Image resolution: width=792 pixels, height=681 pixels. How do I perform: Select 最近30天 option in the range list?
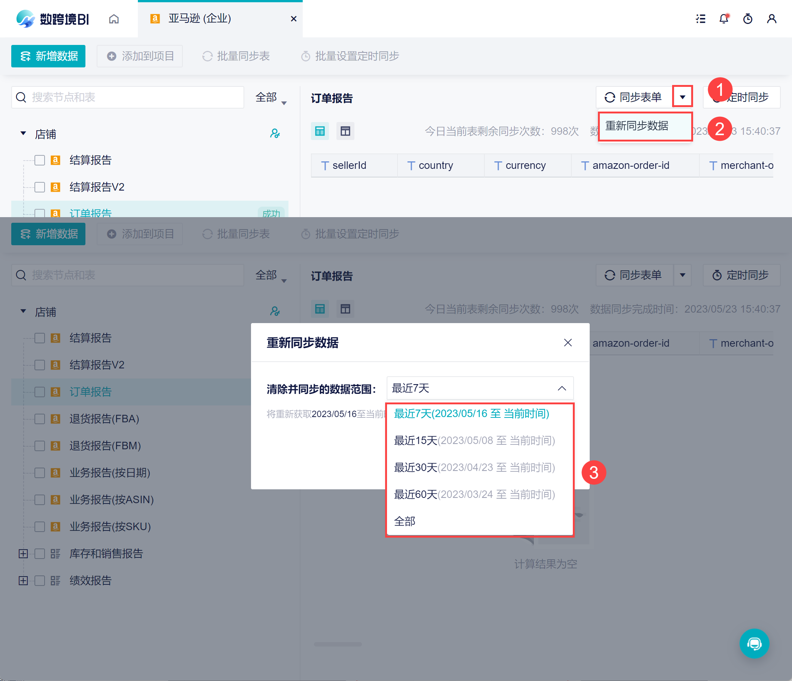pos(474,468)
